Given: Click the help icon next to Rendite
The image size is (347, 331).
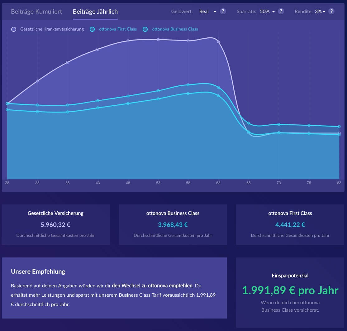Looking at the screenshot, I should tap(331, 11).
